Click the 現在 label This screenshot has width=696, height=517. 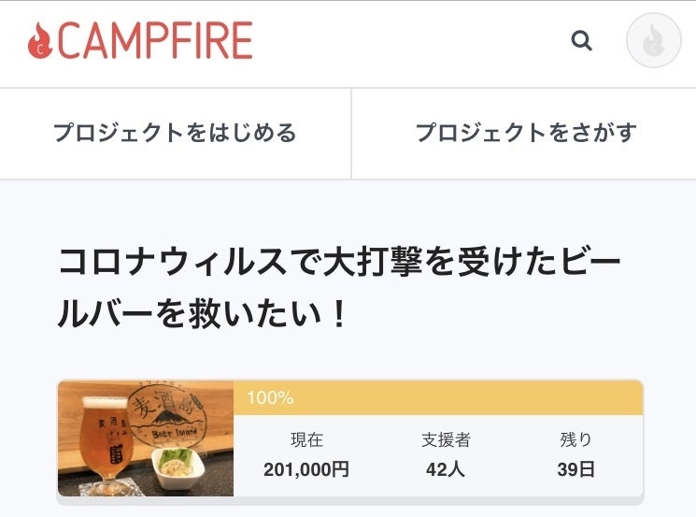click(x=306, y=439)
